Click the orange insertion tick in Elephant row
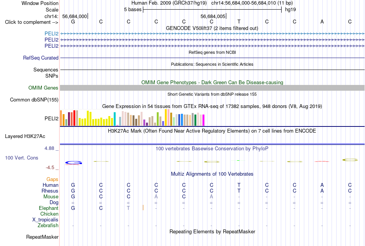 click(x=143, y=208)
